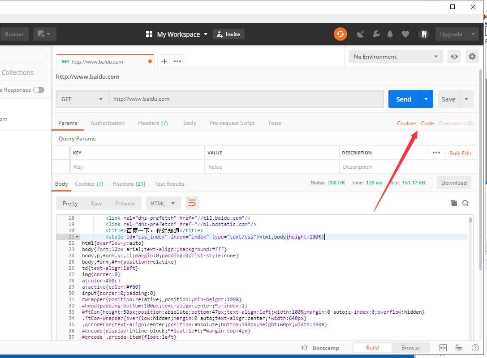
Task: Switch to the Authorization tab
Action: (x=108, y=123)
